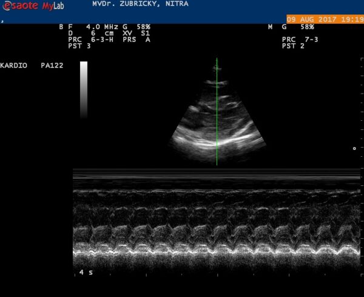Click the MVDr. ZUBRICKY, NITRA header text
The image size is (364, 297).
pos(141,4)
